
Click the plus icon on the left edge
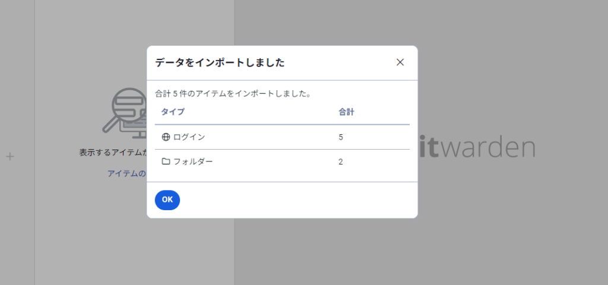tap(9, 157)
